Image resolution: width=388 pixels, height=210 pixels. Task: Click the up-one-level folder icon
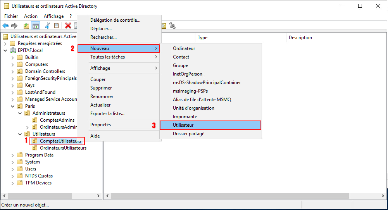tap(26, 26)
